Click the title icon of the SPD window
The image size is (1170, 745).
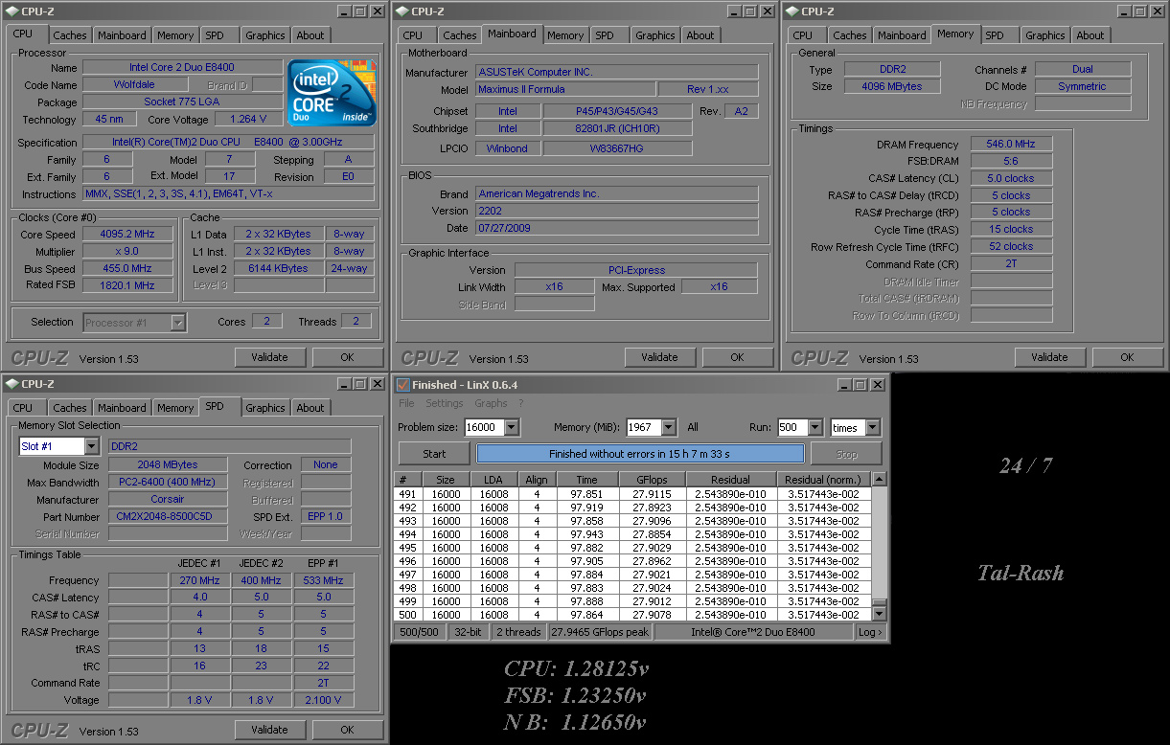pos(11,384)
